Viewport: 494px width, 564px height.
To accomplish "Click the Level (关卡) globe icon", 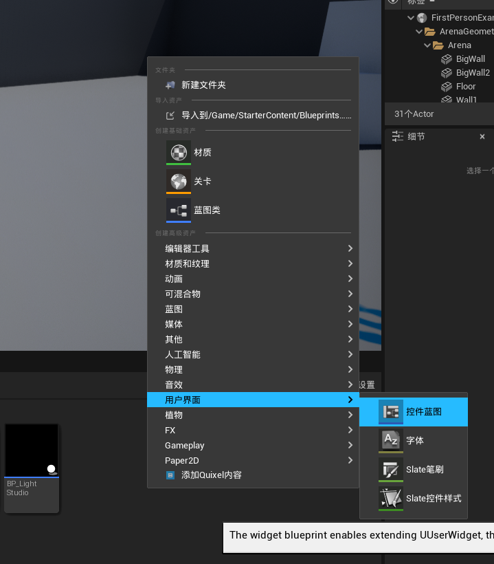I will (x=178, y=182).
